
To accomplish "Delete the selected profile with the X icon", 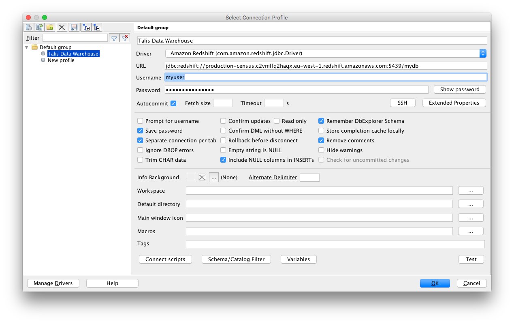I will (62, 27).
